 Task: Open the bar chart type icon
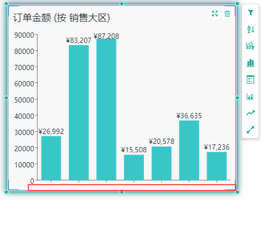[250, 63]
